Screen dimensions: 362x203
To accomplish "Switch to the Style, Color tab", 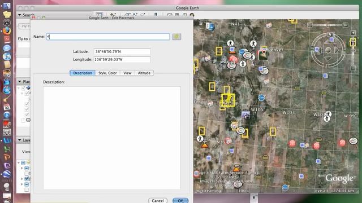I will (x=107, y=73).
